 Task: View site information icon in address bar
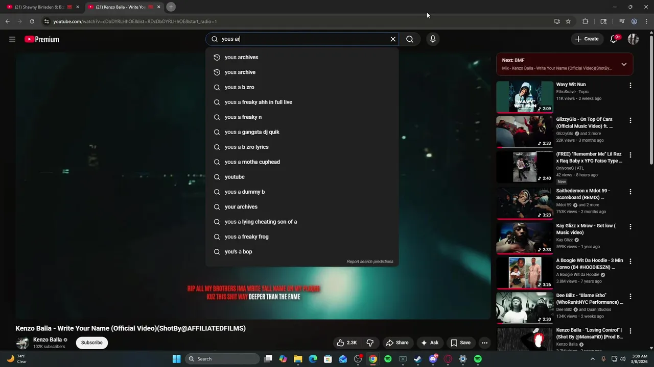click(x=46, y=21)
